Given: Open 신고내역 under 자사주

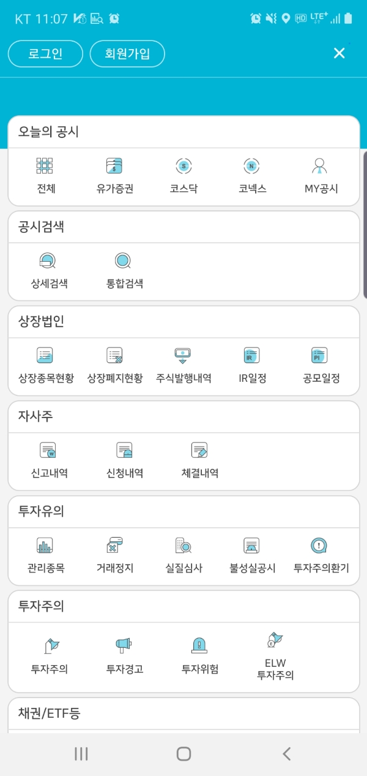Looking at the screenshot, I should click(48, 458).
